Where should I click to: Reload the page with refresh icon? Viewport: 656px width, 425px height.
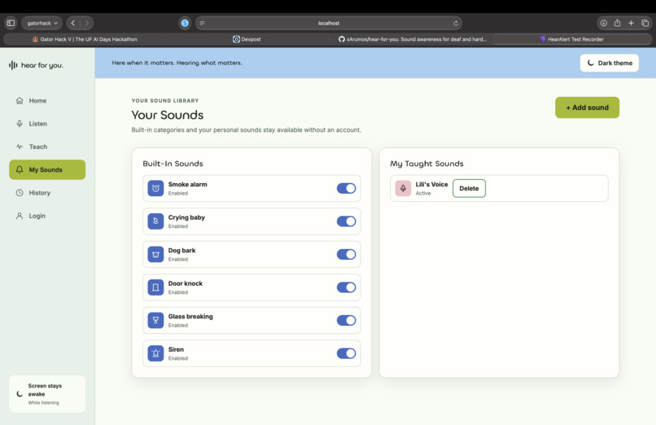pyautogui.click(x=456, y=23)
